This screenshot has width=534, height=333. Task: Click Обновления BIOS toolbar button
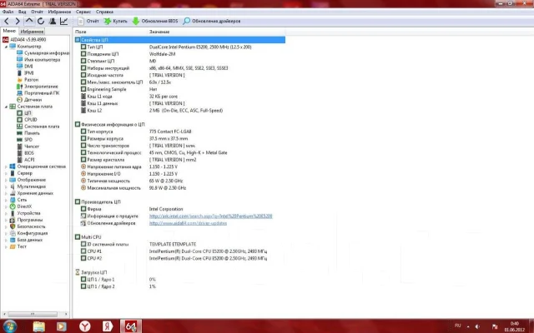coord(155,21)
